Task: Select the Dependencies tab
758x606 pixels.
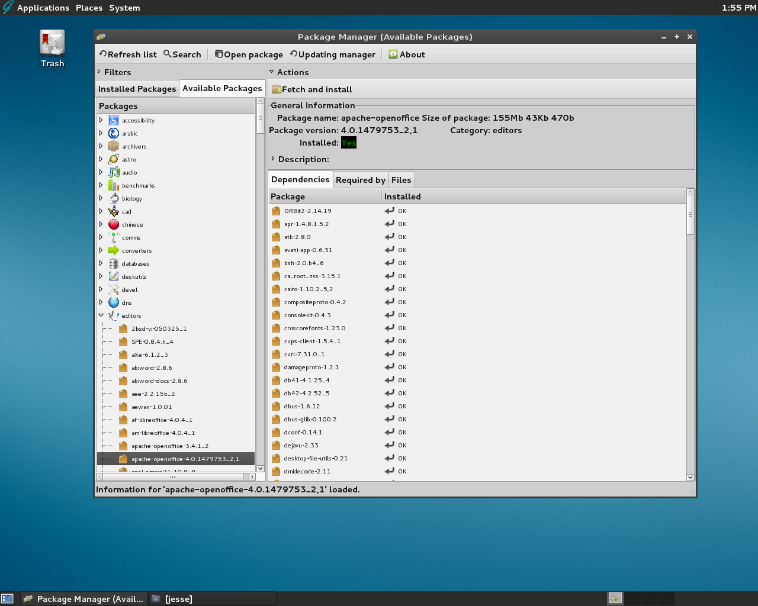Action: (x=300, y=179)
